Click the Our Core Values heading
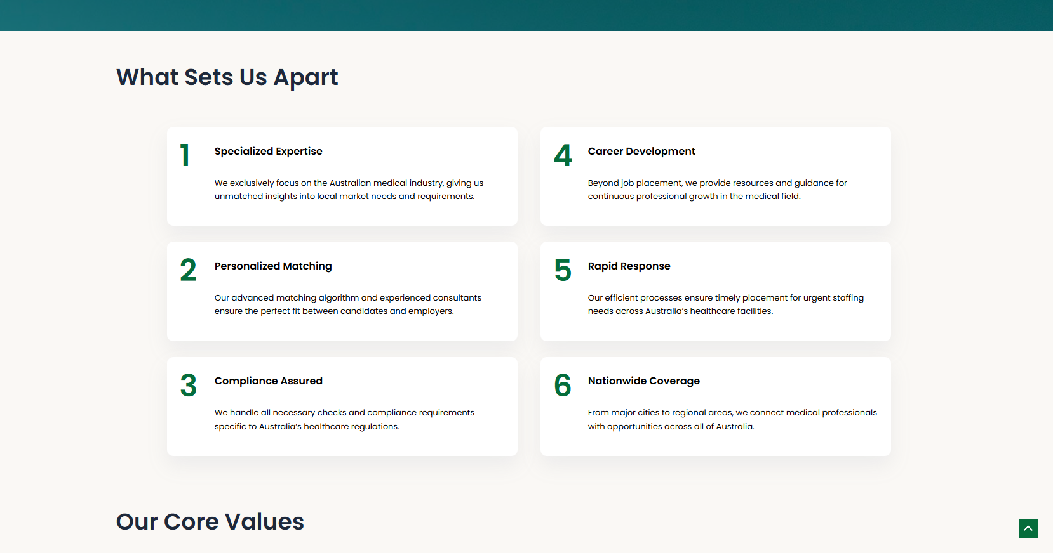This screenshot has width=1053, height=553. (210, 522)
